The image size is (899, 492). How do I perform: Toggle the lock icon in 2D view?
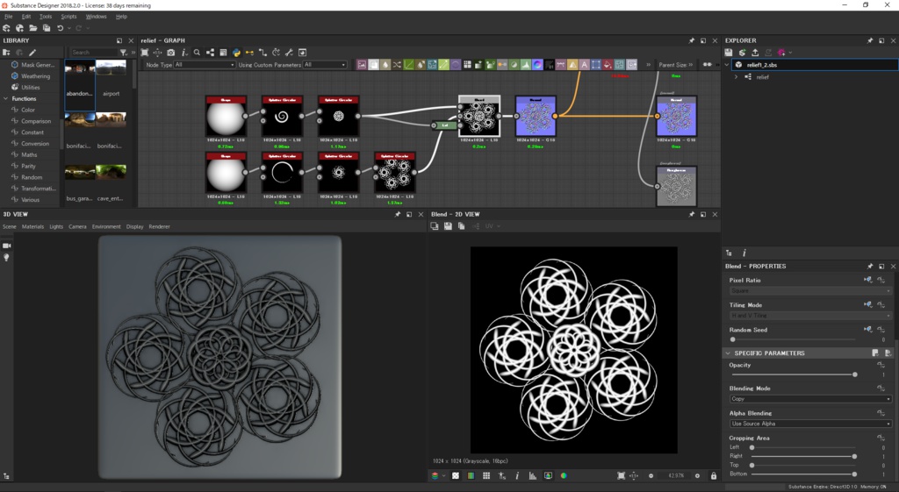[714, 475]
